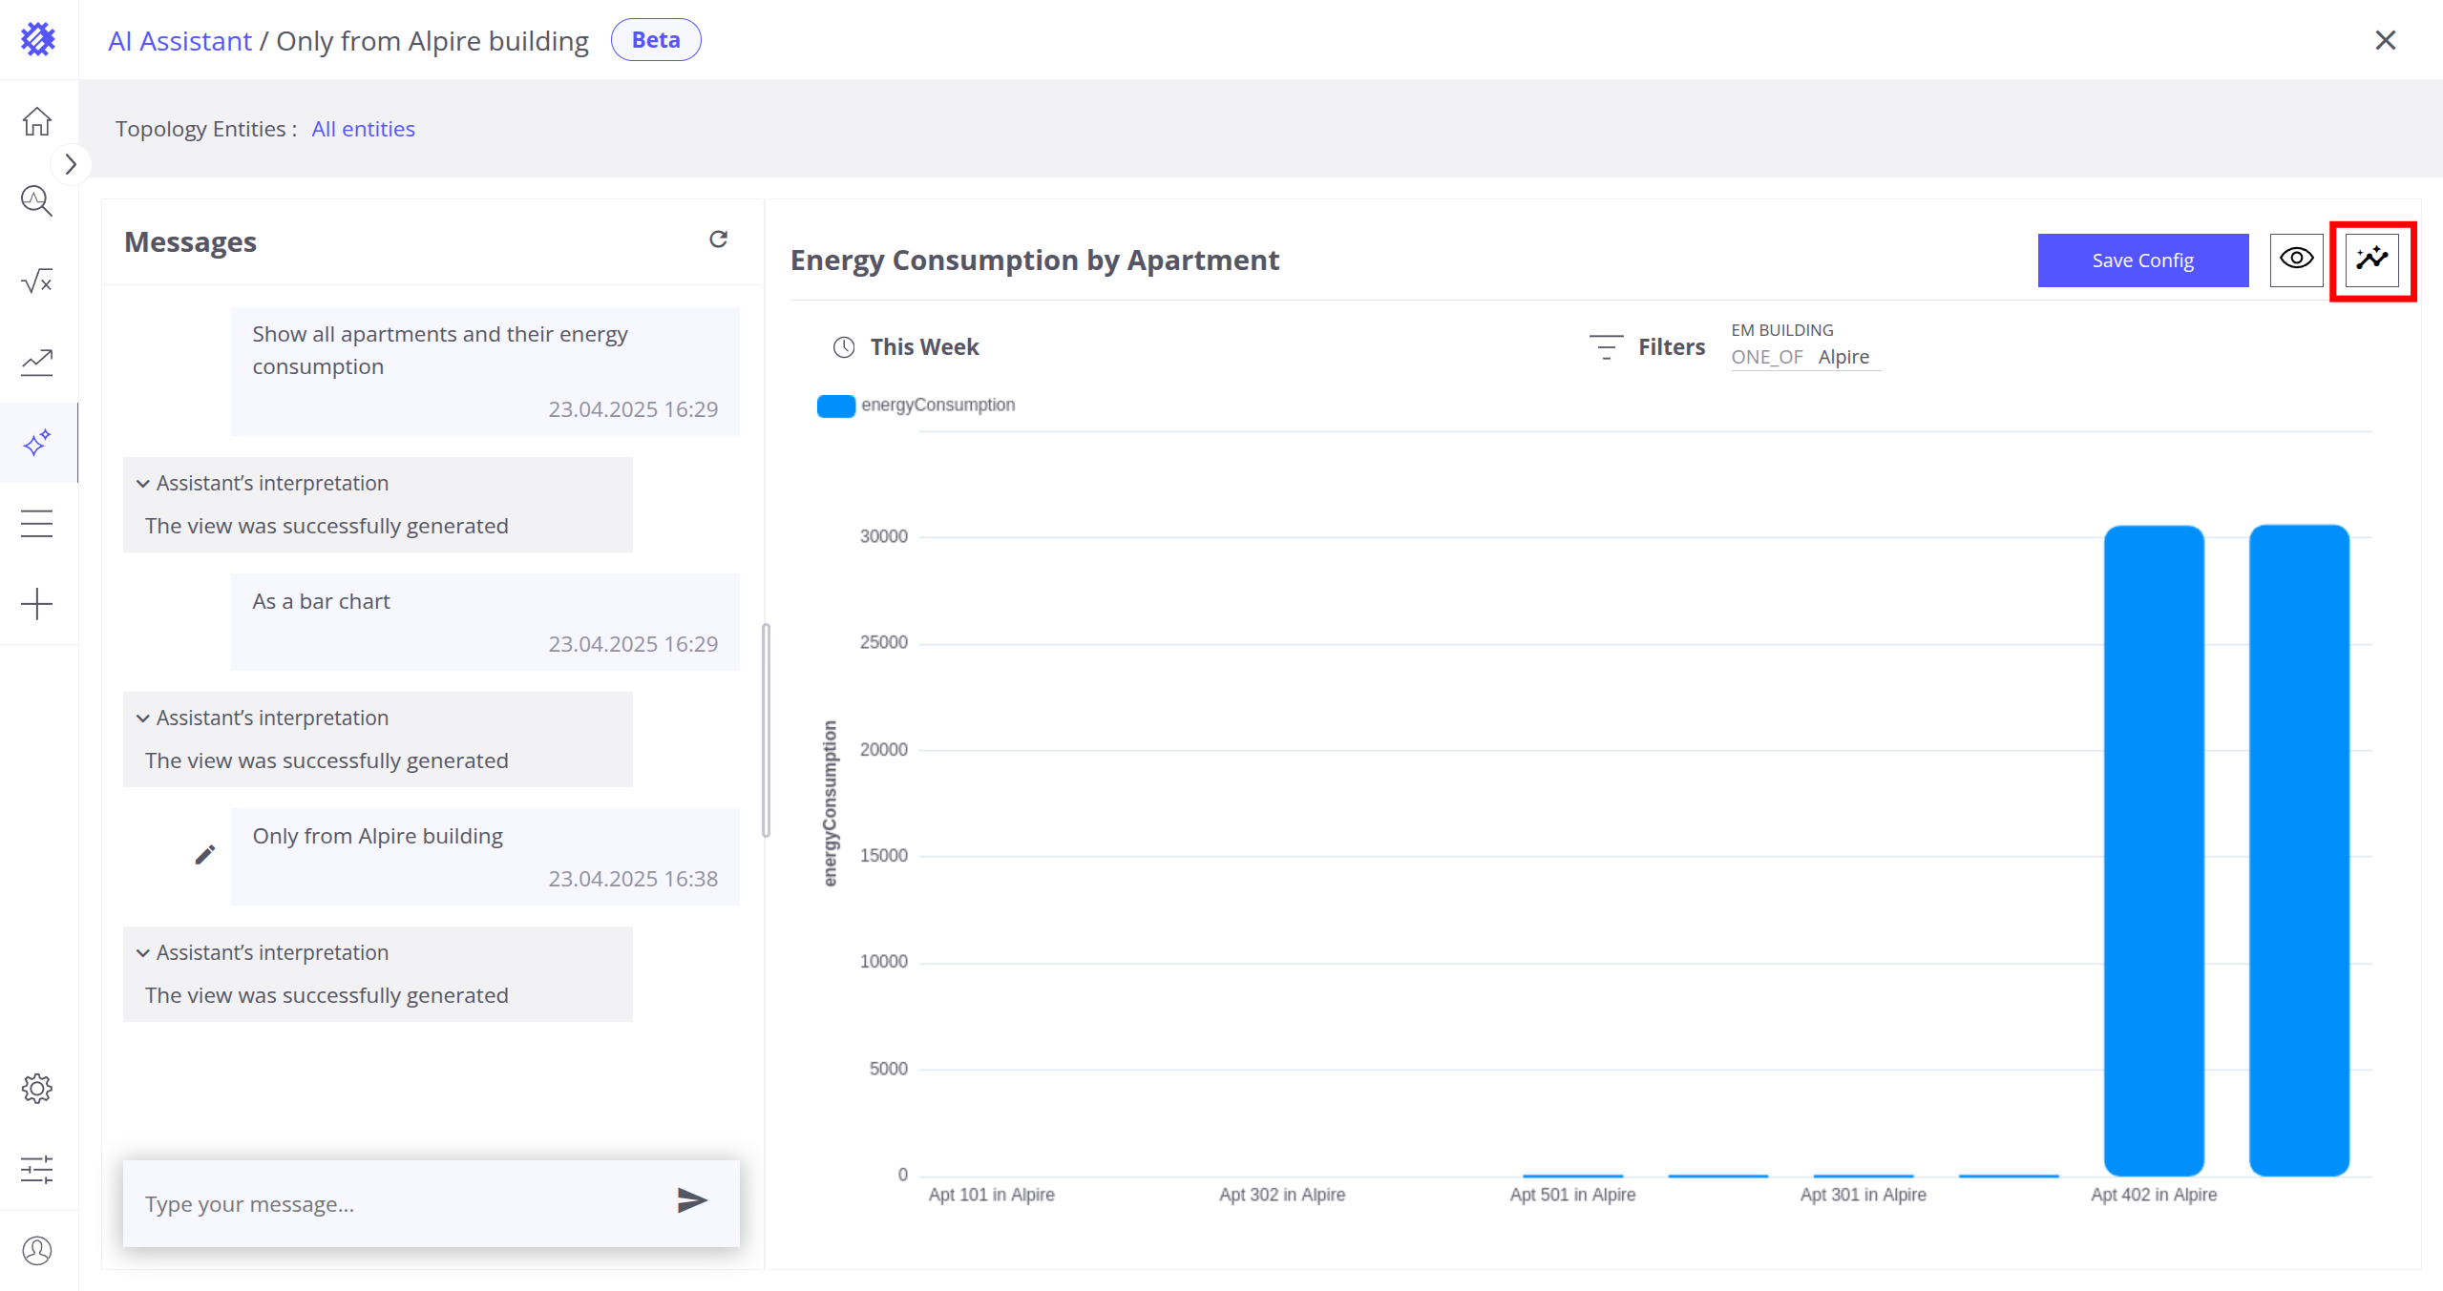Image resolution: width=2443 pixels, height=1291 pixels.
Task: Open the sliders configuration icon
Action: coord(37,1169)
